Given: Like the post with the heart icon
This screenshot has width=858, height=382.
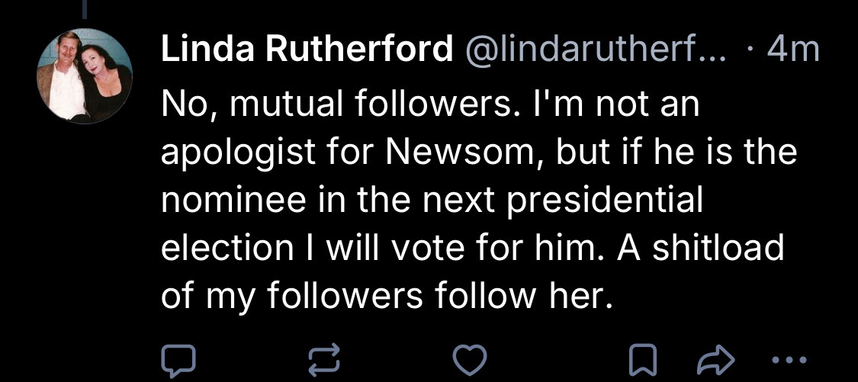Looking at the screenshot, I should tap(470, 358).
